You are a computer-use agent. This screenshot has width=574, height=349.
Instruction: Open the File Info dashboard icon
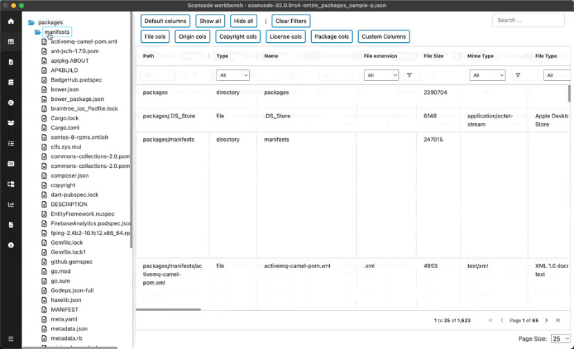point(11,62)
